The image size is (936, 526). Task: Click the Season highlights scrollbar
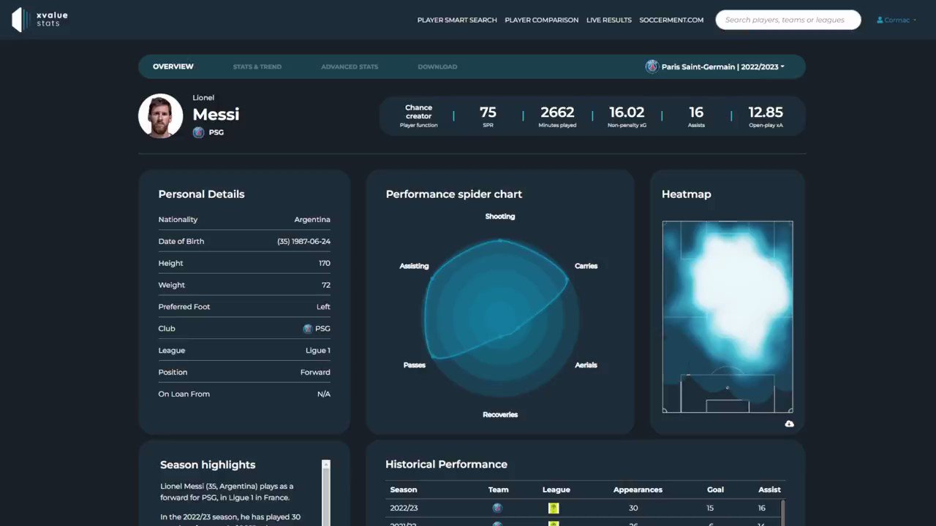point(325,489)
